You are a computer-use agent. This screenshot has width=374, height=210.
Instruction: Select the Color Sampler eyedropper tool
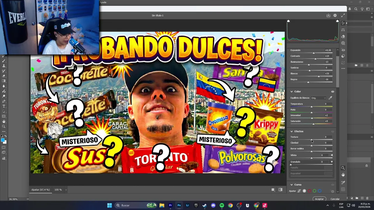point(343,182)
